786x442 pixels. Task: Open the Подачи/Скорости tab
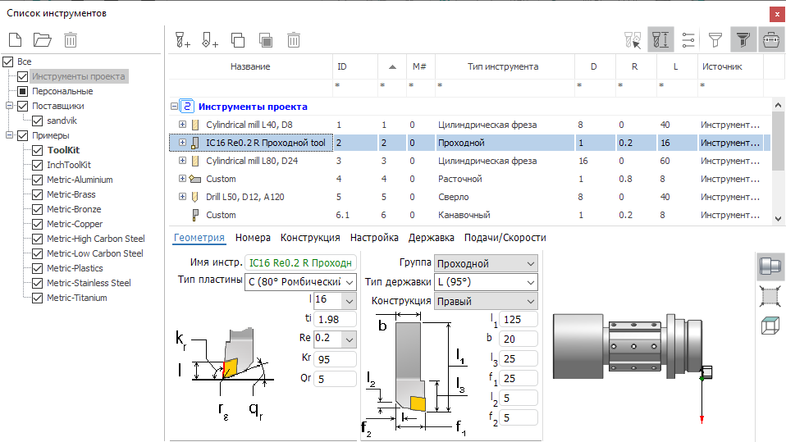coord(505,238)
